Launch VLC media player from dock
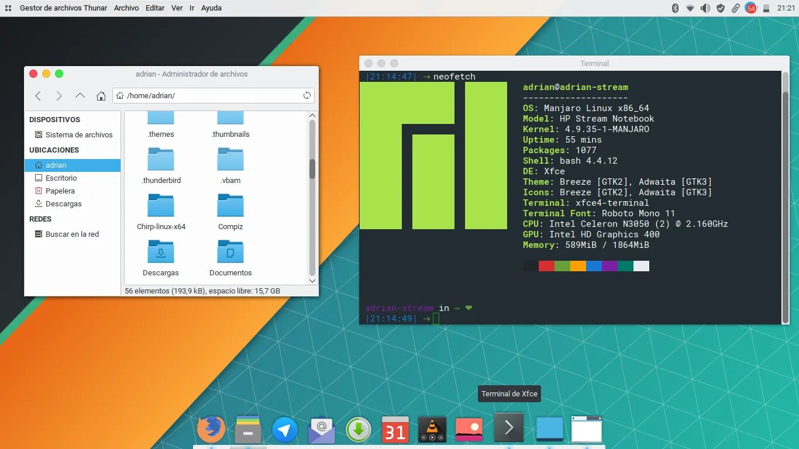The image size is (799, 449). coord(432,431)
